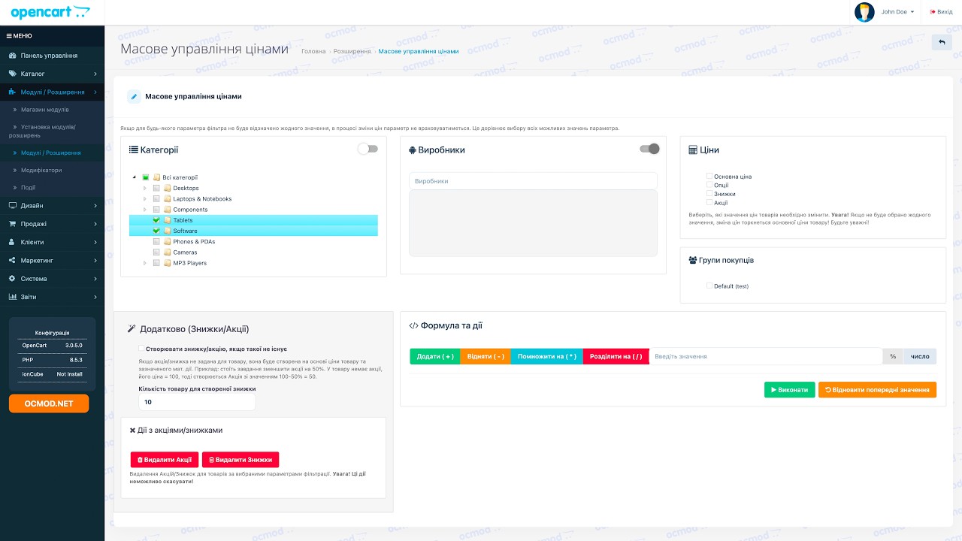Collapse the Всі категорії tree root
This screenshot has height=541, width=962.
click(135, 177)
